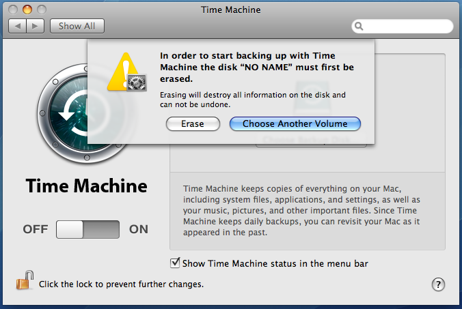
Task: Go forward with the right arrow button
Action: (35, 26)
